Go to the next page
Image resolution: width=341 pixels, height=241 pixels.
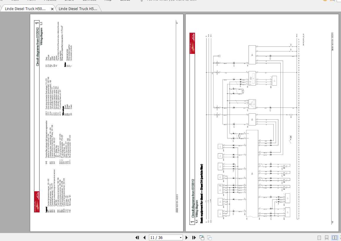[x=186, y=237]
